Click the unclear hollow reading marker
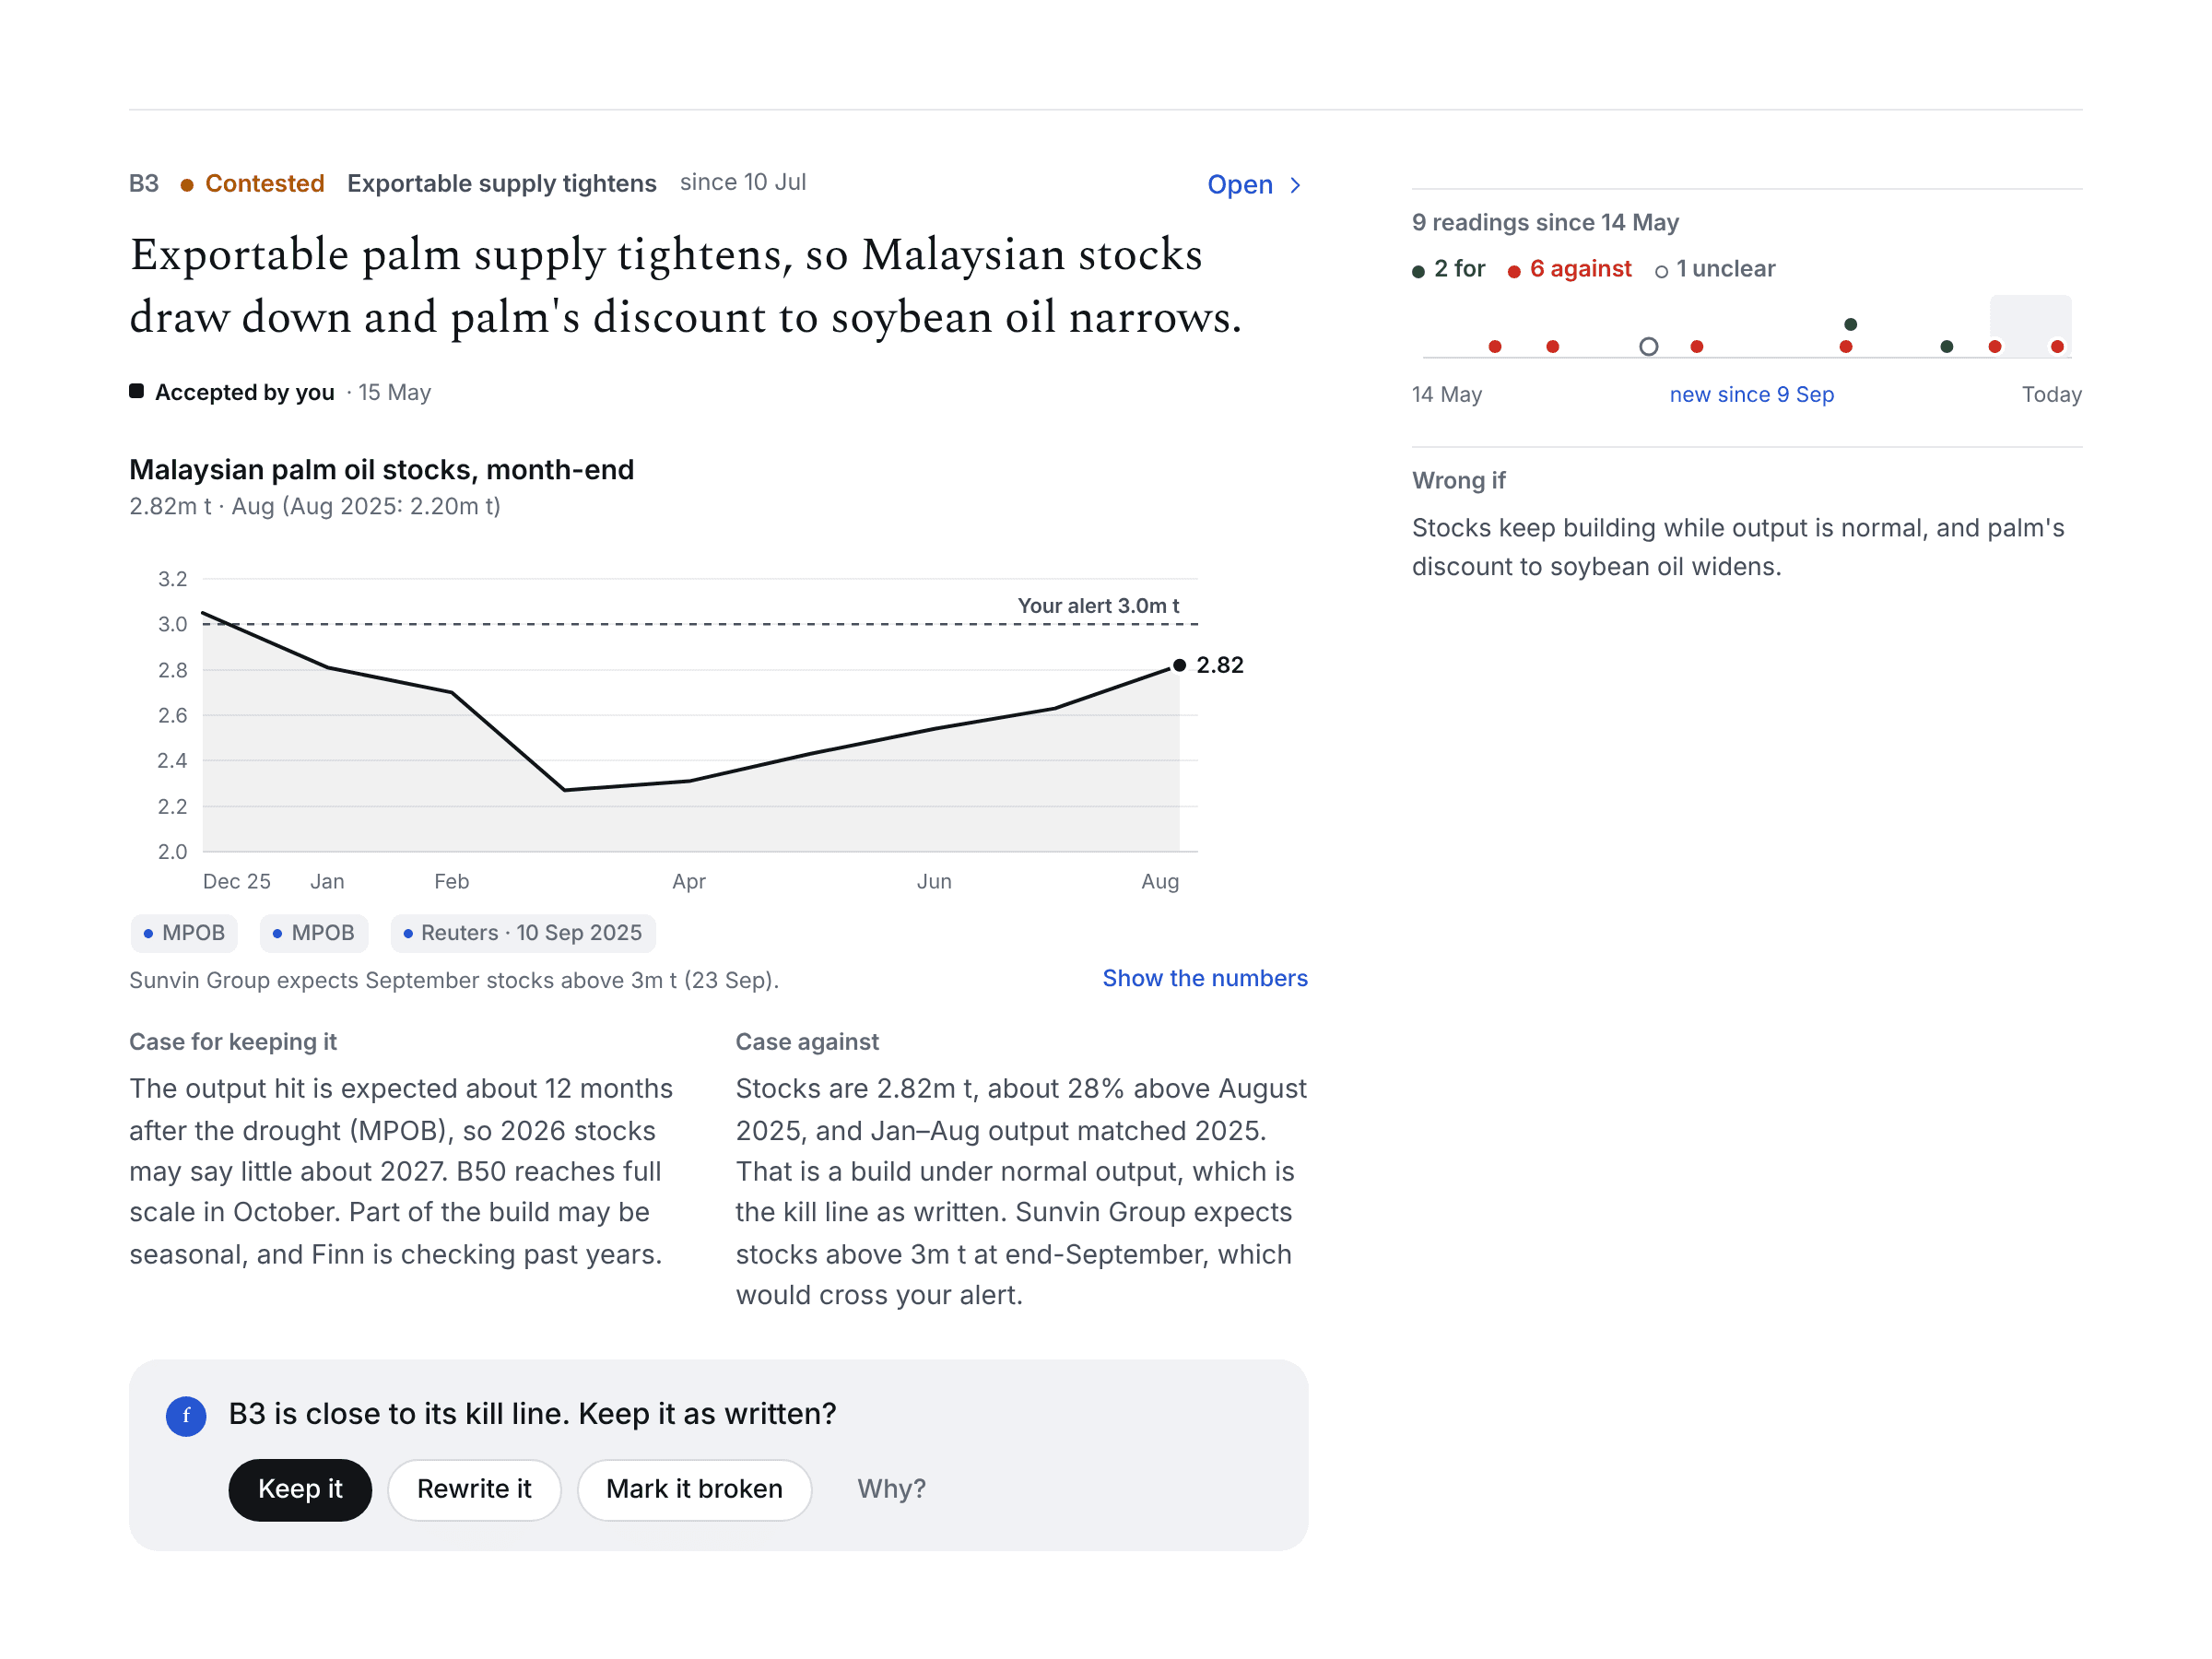This screenshot has height=1659, width=2212. [1649, 347]
